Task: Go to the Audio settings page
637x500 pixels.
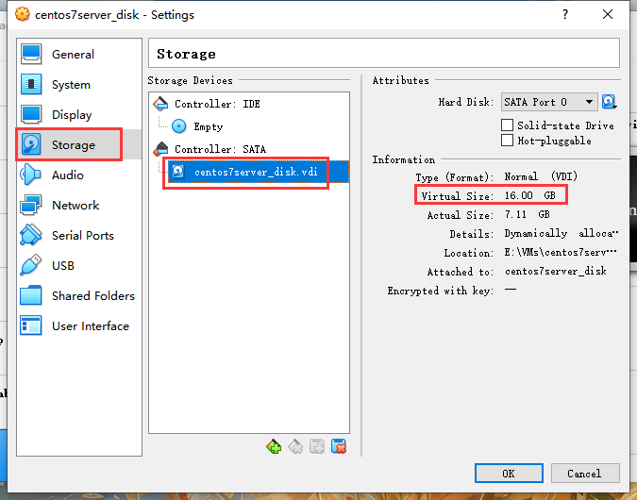Action: tap(79, 175)
